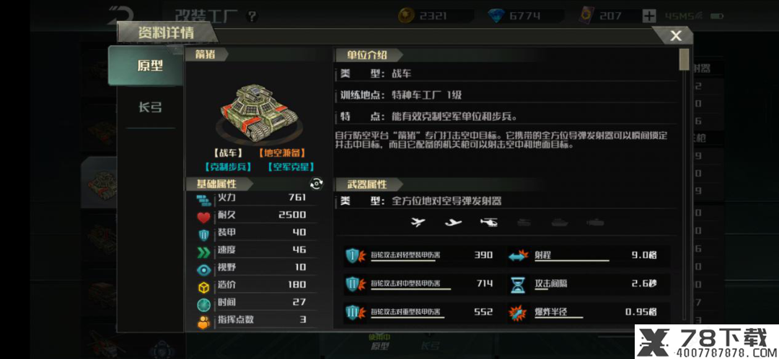Image resolution: width=779 pixels, height=359 pixels.
Task: Click the 克制步兵 tag label
Action: tap(228, 167)
